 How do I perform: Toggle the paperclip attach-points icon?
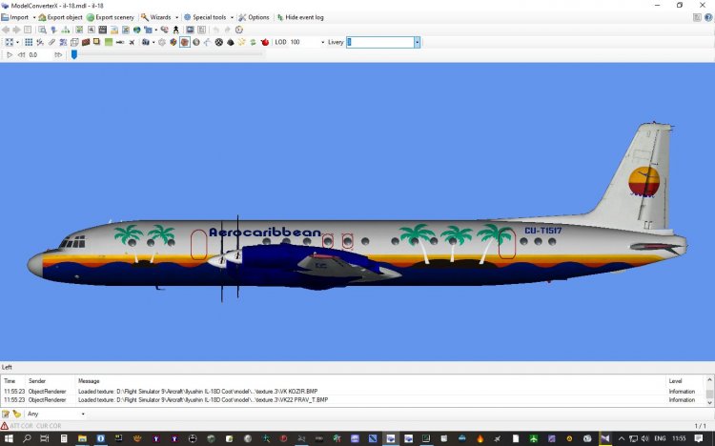(51, 42)
